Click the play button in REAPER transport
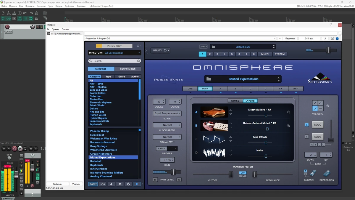The width and height of the screenshot is (355, 200). point(20,148)
